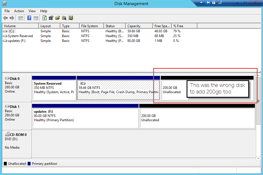
Task: Select the 200 GB unallocated space on Disk 1
Action: tap(197, 116)
